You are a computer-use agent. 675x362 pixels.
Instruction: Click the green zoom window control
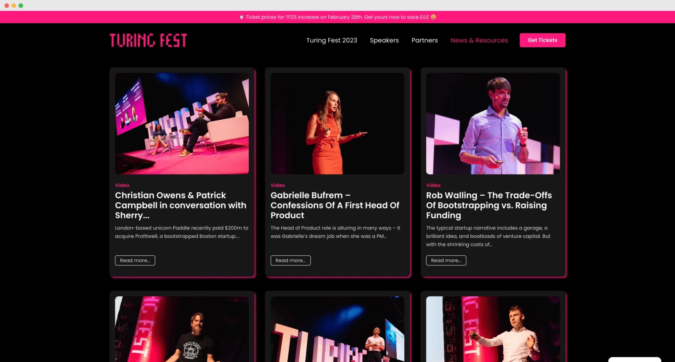(x=21, y=5)
